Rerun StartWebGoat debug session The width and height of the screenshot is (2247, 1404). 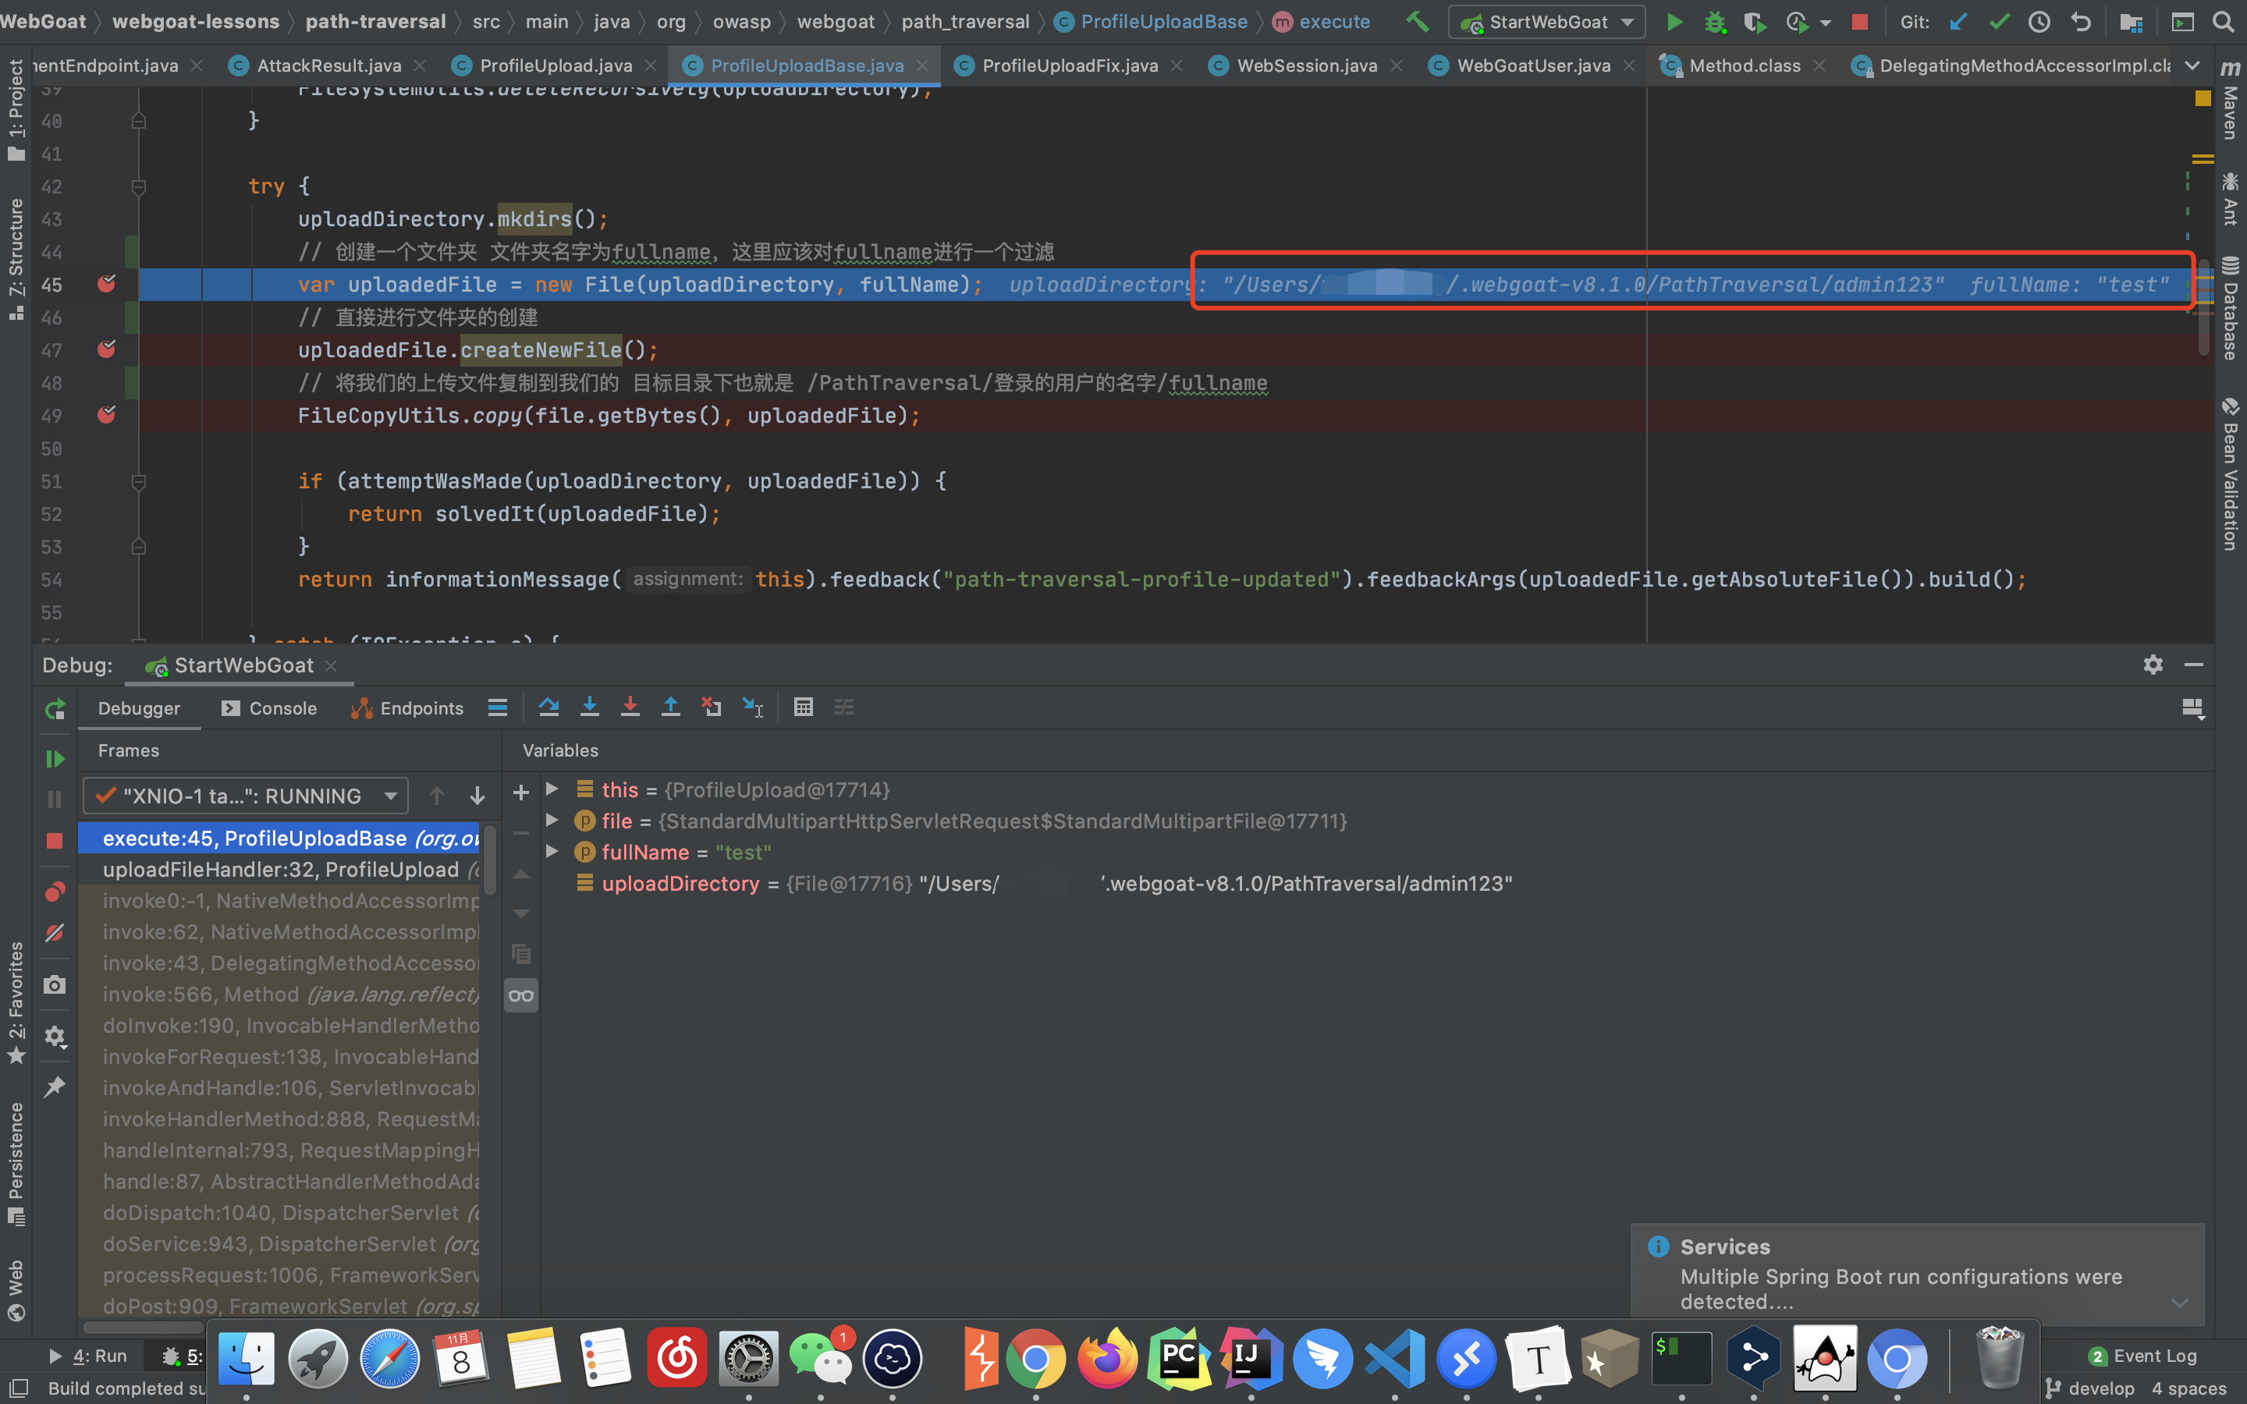click(55, 710)
